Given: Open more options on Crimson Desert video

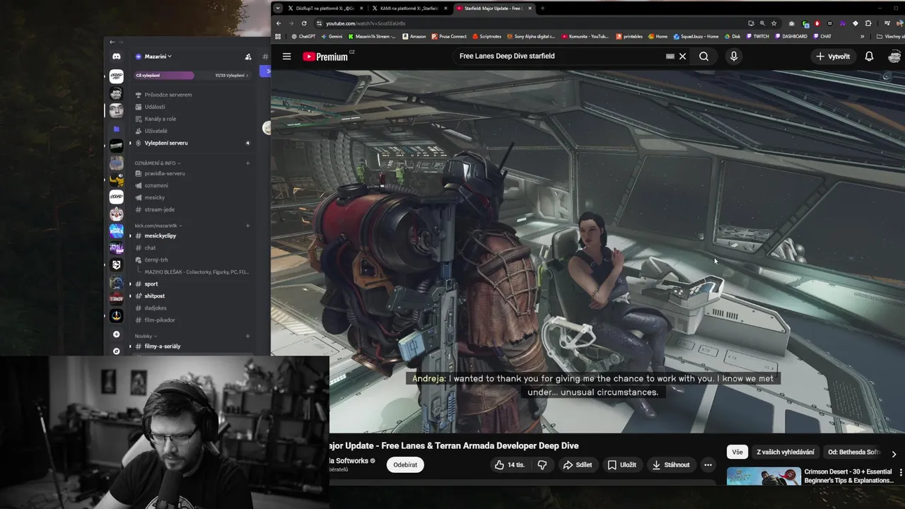Looking at the screenshot, I should [901, 472].
